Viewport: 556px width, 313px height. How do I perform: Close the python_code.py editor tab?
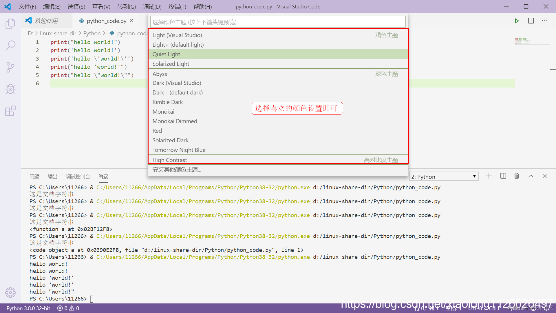point(132,21)
